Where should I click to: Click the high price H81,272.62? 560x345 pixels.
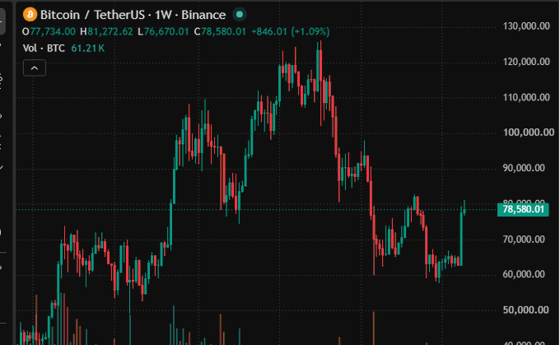click(106, 32)
